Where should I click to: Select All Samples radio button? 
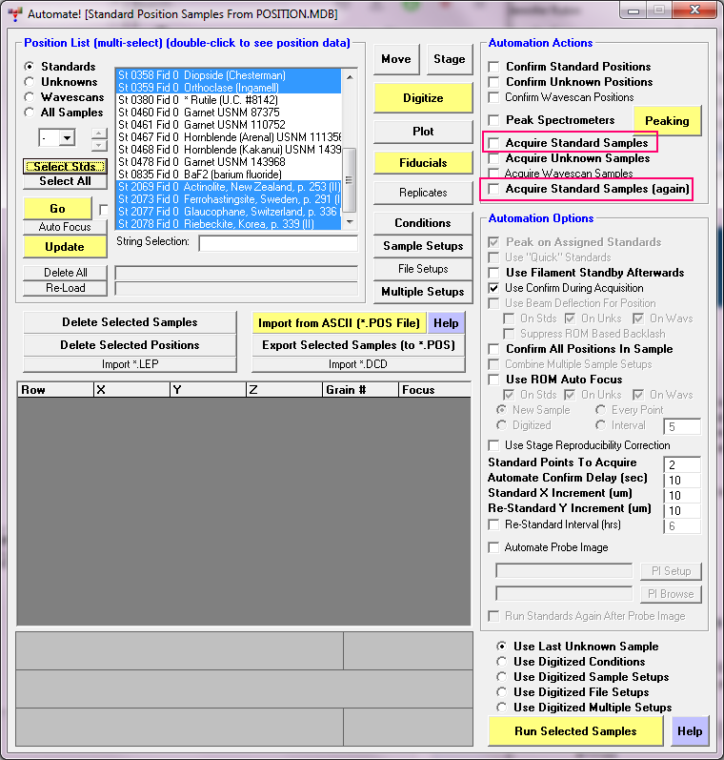(x=30, y=113)
